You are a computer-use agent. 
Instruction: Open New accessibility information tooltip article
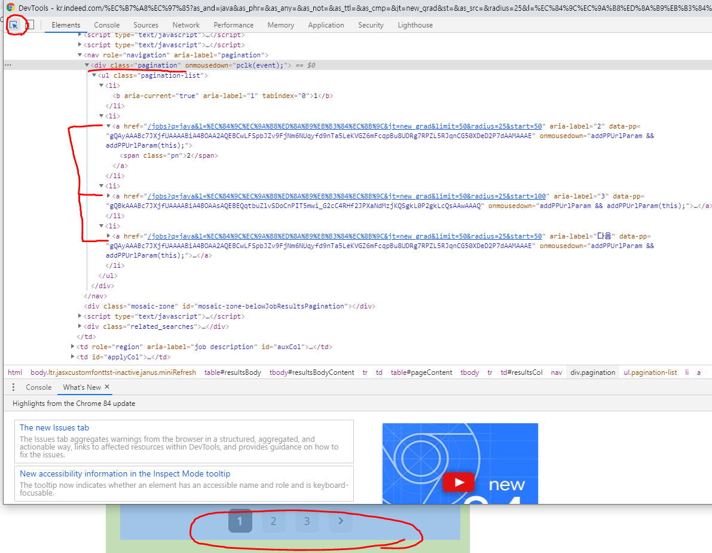pyautogui.click(x=125, y=473)
